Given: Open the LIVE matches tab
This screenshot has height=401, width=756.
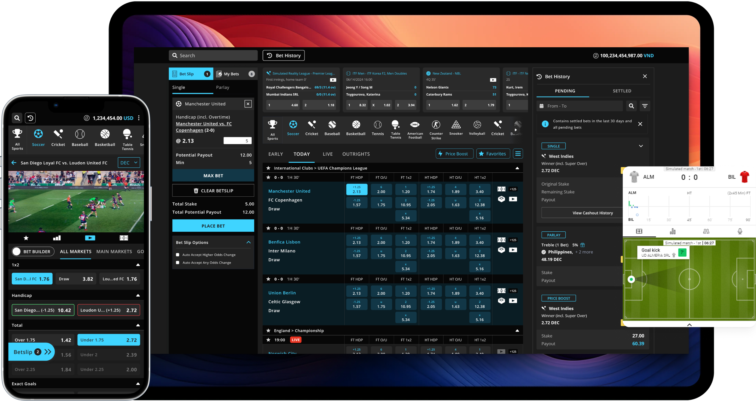Looking at the screenshot, I should (328, 154).
